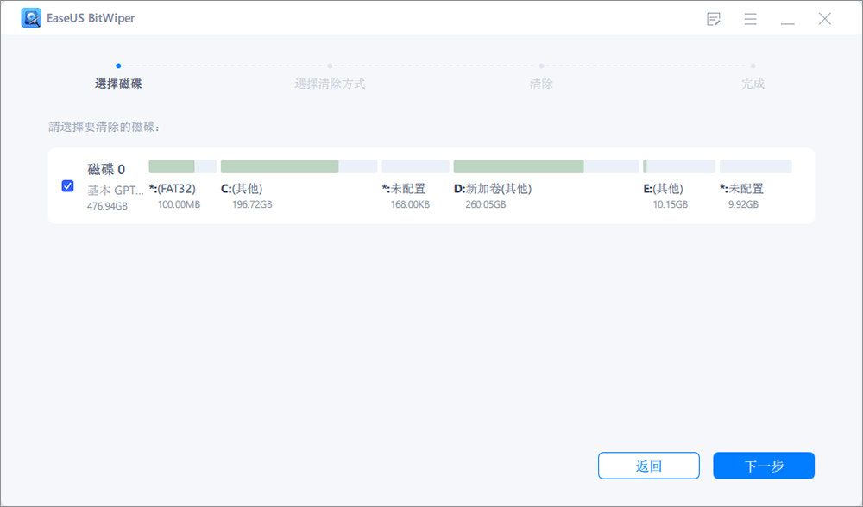Click the 下一步 next button

coord(764,466)
